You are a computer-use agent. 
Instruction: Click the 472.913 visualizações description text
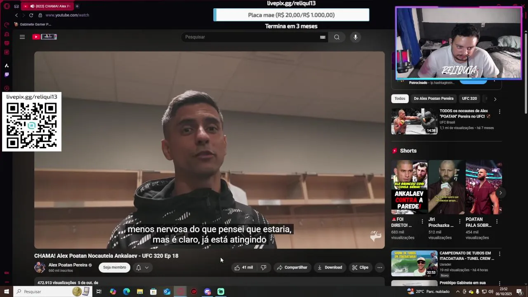[x=68, y=283]
